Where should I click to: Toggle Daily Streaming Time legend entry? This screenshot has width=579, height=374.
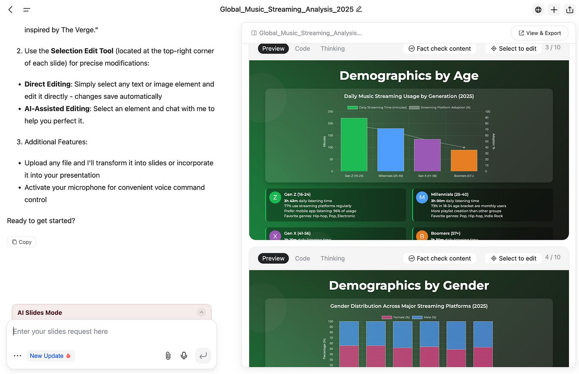pyautogui.click(x=377, y=107)
